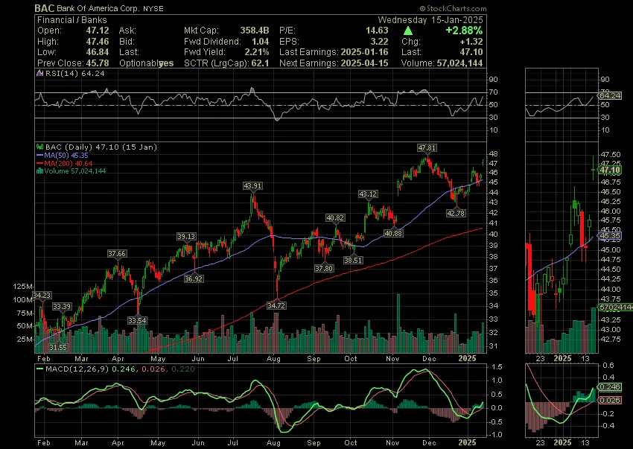
Task: Click the 33.54 April low label
Action: point(137,320)
